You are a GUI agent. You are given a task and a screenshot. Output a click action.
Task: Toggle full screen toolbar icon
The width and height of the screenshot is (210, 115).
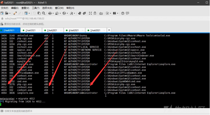(90, 13)
